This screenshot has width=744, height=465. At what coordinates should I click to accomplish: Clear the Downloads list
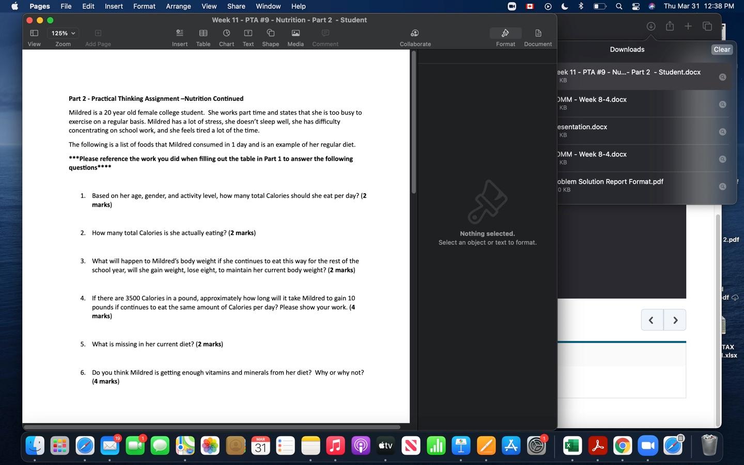coord(721,49)
